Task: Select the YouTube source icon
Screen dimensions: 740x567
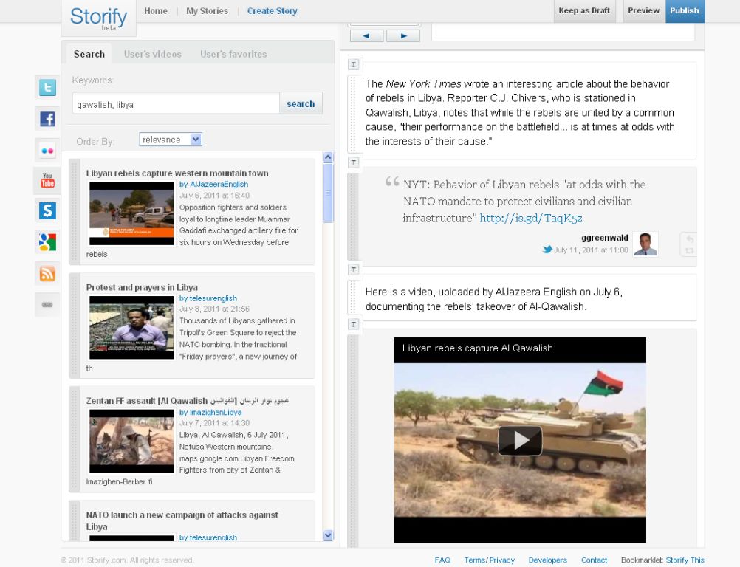Action: pos(47,181)
